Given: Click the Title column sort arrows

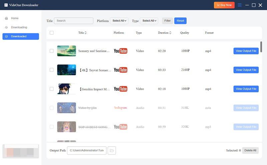Looking at the screenshot, I should point(86,33).
